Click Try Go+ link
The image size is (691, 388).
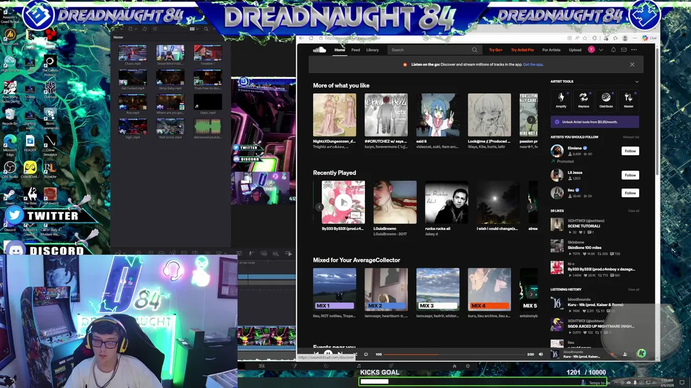[x=496, y=50]
